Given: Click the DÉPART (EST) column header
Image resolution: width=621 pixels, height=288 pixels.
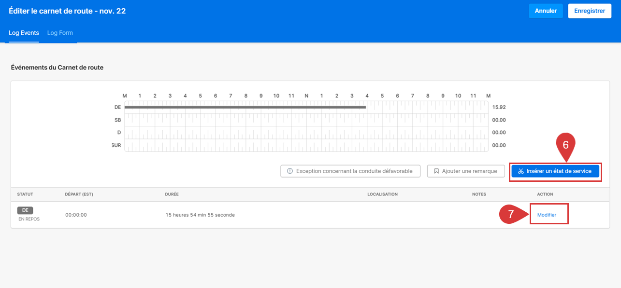Looking at the screenshot, I should pos(79,194).
